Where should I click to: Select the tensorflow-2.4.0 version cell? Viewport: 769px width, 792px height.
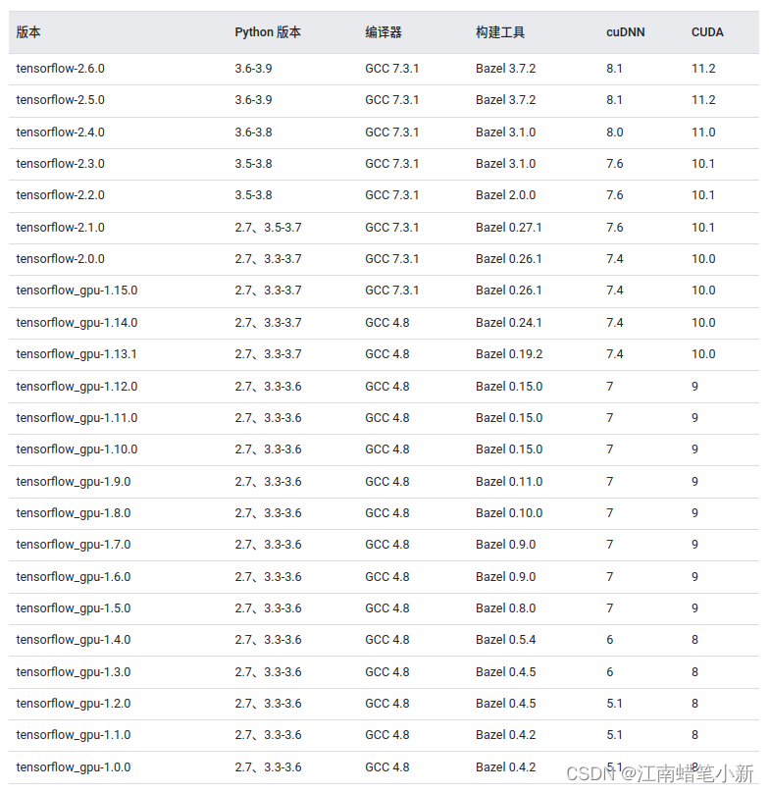coord(60,132)
